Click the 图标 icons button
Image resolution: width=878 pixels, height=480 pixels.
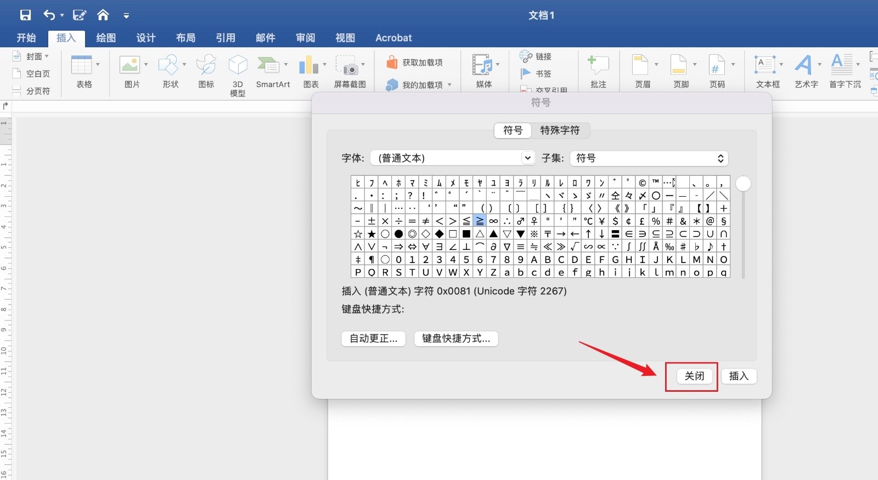pyautogui.click(x=206, y=65)
